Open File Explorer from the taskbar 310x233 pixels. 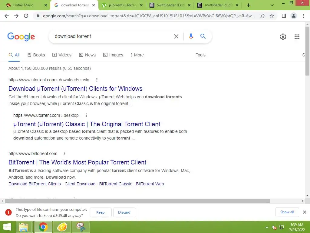[24, 227]
